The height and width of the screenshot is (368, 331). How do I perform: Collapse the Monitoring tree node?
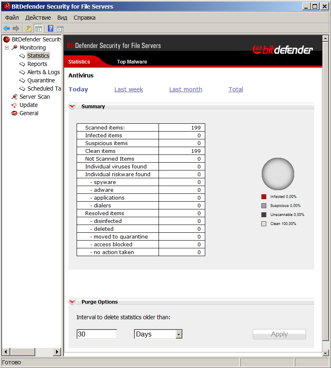7,48
